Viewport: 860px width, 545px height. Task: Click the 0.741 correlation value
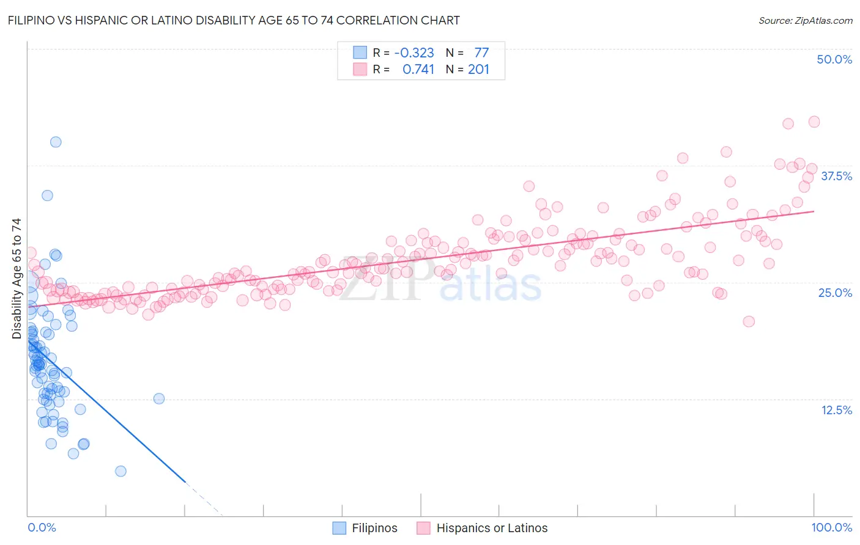[418, 69]
